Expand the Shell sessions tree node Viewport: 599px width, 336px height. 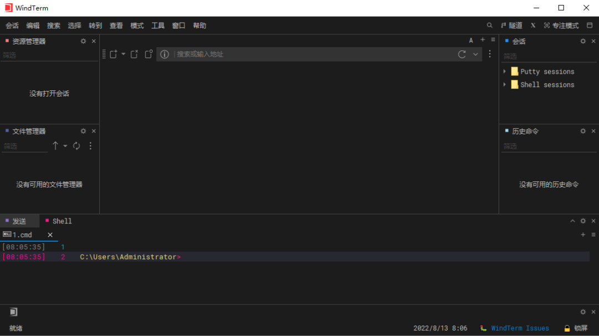pyautogui.click(x=505, y=85)
